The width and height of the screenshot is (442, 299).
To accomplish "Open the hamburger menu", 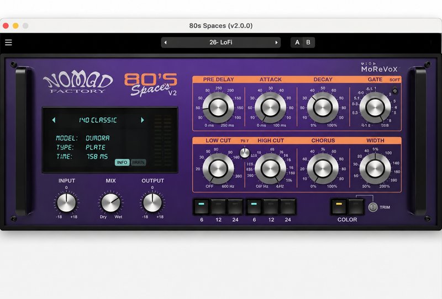I will pos(8,42).
